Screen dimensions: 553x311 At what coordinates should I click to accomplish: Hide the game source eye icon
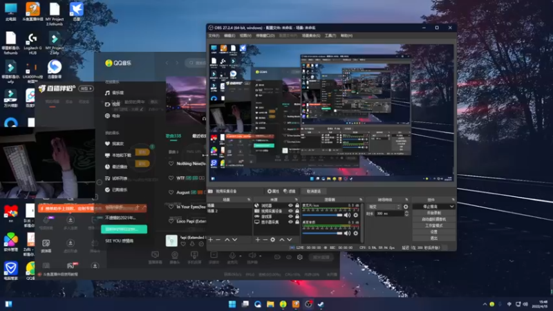click(x=290, y=216)
